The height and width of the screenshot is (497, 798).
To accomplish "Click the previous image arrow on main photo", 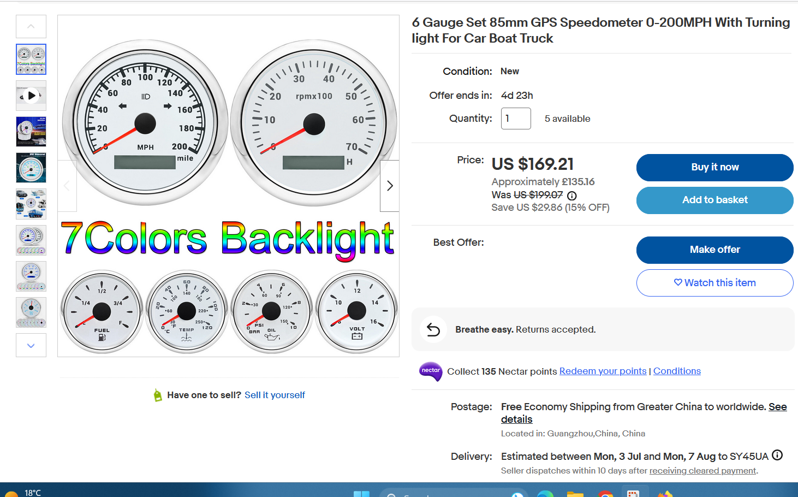I will click(x=67, y=186).
